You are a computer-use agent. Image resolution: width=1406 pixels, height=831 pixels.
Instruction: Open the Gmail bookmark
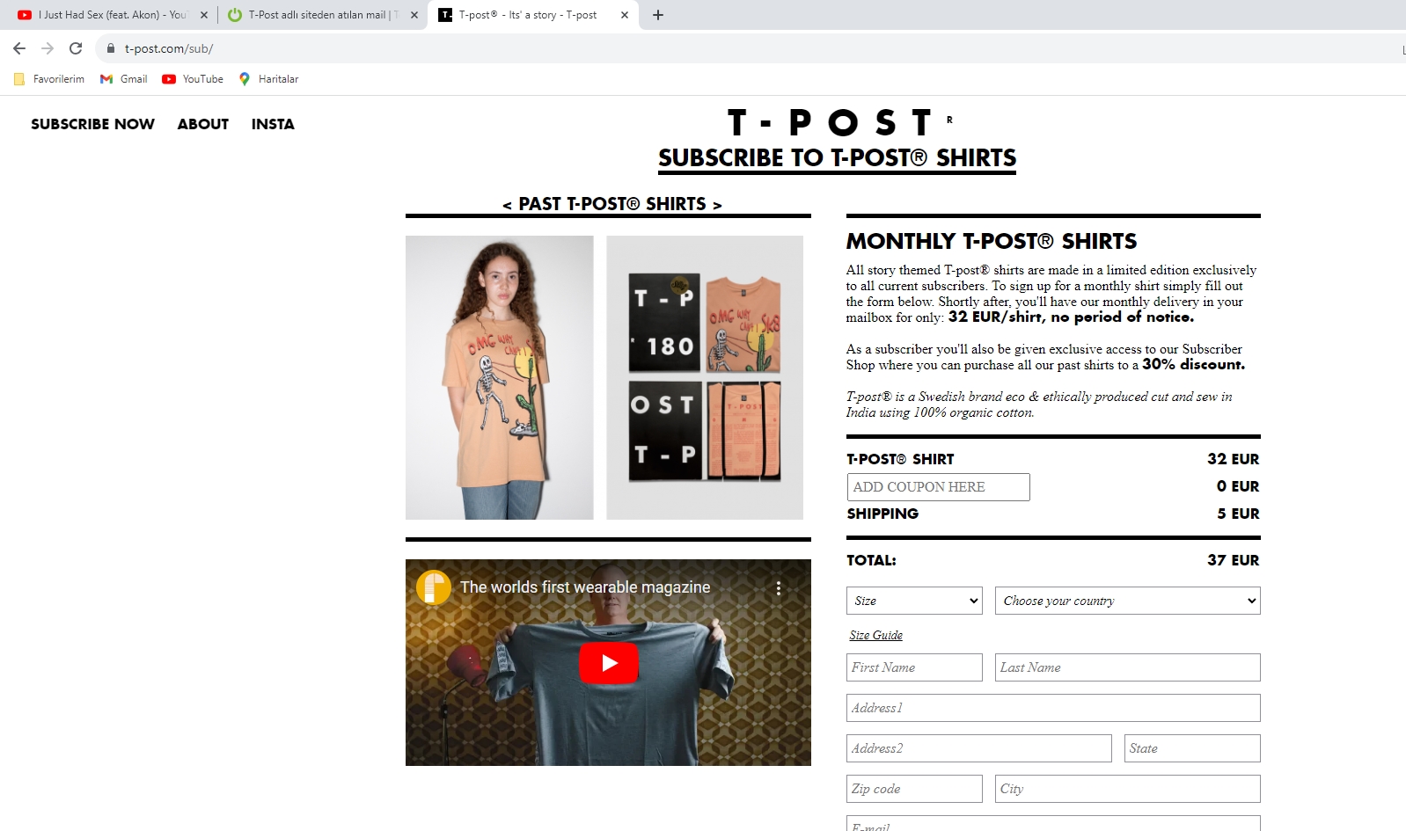[123, 79]
